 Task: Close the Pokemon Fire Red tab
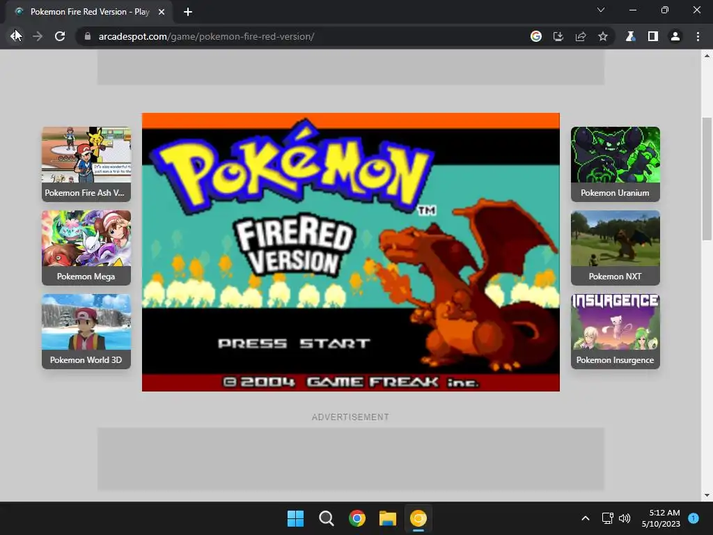[162, 12]
